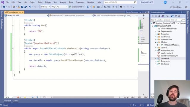This screenshot has width=190, height=107.
Task: Close the NFTController.cs tab
Action: [23, 12]
